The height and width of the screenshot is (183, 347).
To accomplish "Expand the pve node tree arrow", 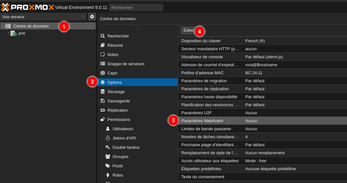I will point(8,33).
